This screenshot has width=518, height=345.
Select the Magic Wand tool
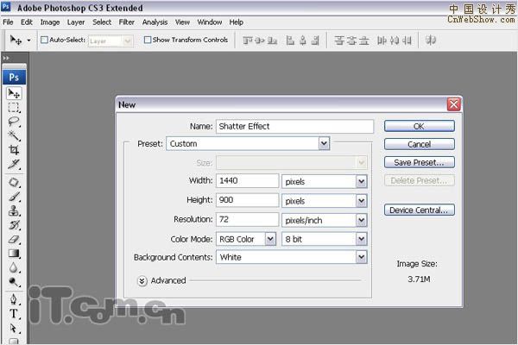pos(14,135)
